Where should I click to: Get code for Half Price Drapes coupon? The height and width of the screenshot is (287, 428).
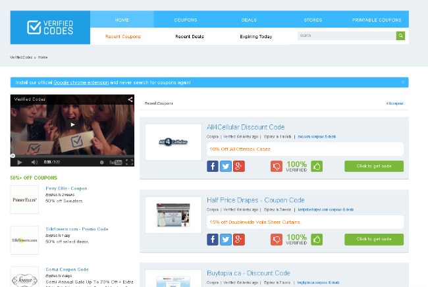click(x=374, y=239)
